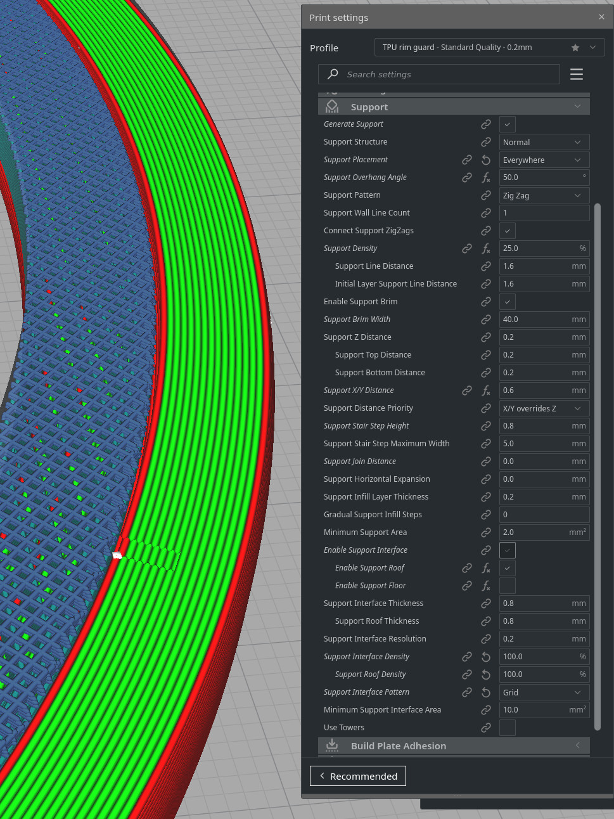Click the link icon beside Generate Support
The image size is (614, 819).
click(486, 124)
